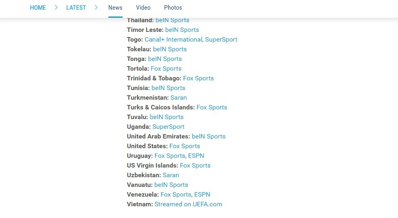Open Fox Sports link for Turks & Caicos Islands

(x=212, y=107)
